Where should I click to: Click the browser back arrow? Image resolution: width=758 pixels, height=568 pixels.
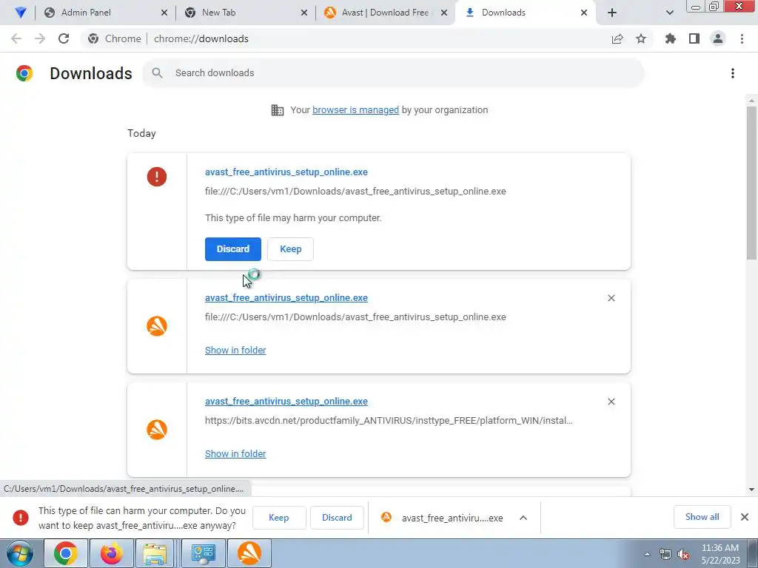(16, 38)
